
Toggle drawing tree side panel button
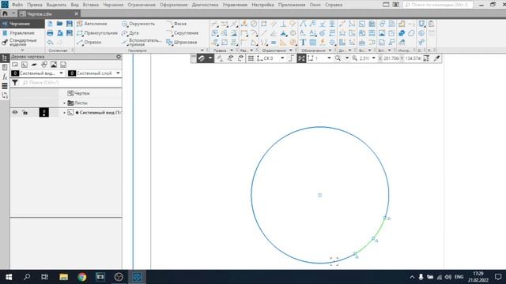tap(5, 58)
